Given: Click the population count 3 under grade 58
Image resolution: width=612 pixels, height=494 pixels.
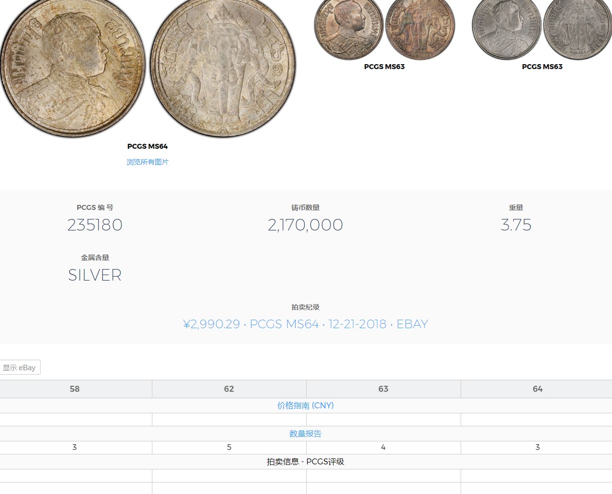Looking at the screenshot, I should pos(75,447).
